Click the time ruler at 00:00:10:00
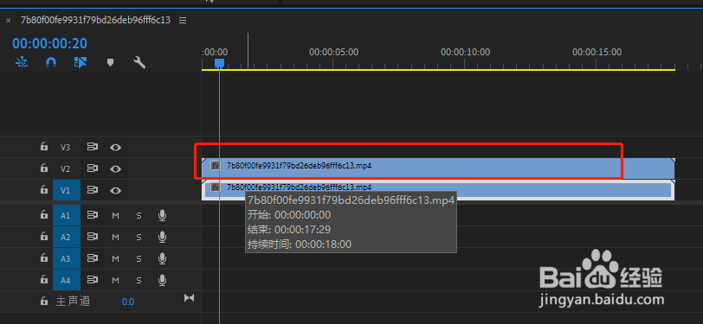 click(466, 53)
